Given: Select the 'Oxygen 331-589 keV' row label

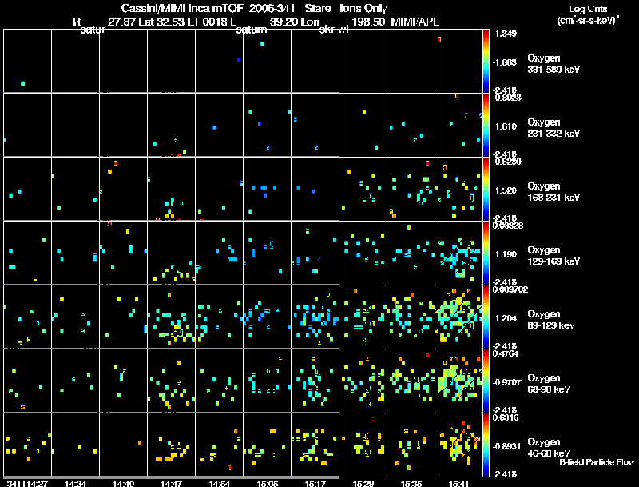Looking at the screenshot, I should (x=554, y=64).
